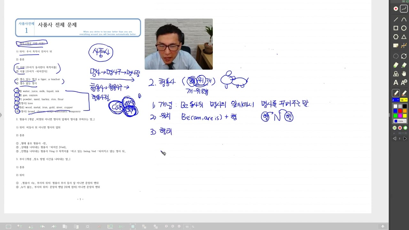The width and height of the screenshot is (409, 230).
Task: Click the green pause round button
Action: (x=395, y=128)
